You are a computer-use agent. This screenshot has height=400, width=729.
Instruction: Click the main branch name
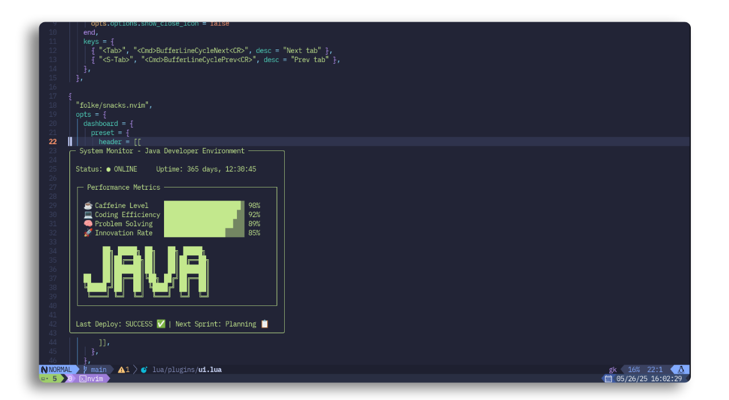point(99,370)
